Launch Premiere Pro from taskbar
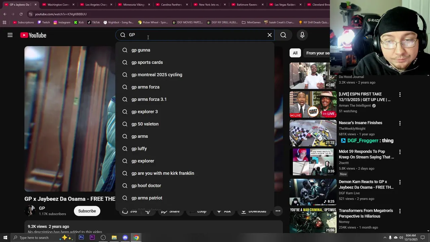 (92, 238)
